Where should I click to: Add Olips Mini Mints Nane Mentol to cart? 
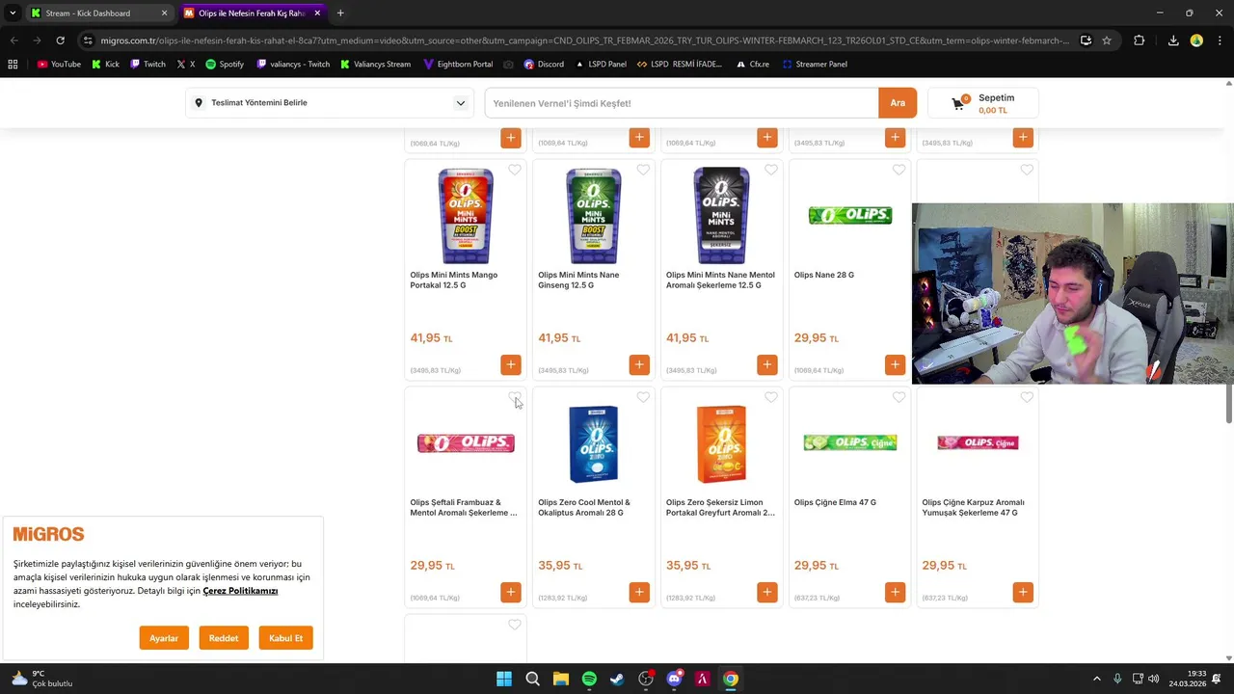767,364
